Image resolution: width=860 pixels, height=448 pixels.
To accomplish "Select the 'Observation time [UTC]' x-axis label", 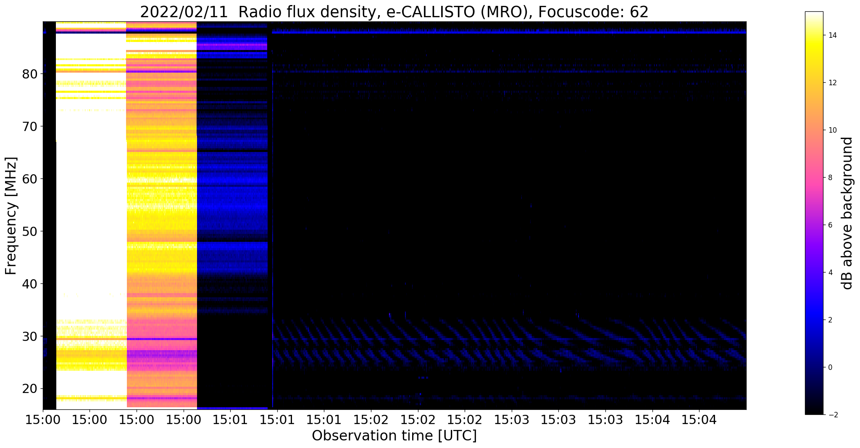I will pos(394,435).
